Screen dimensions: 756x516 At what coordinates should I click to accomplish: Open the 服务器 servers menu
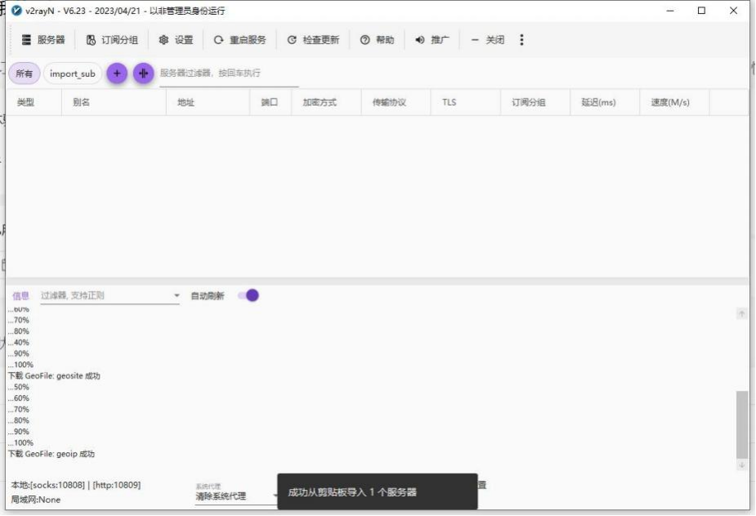[x=43, y=40]
